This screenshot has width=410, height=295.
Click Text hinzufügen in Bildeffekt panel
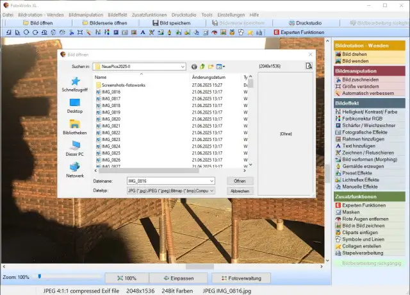coord(361,146)
